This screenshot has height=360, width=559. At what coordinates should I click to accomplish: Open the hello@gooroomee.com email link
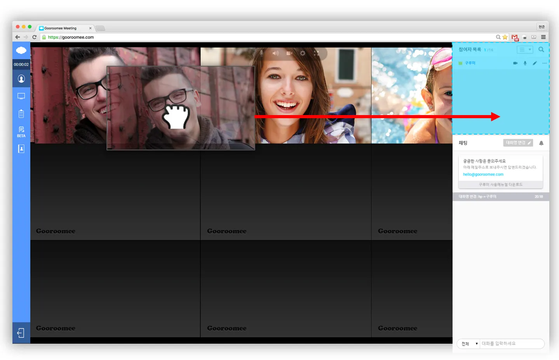click(x=483, y=175)
